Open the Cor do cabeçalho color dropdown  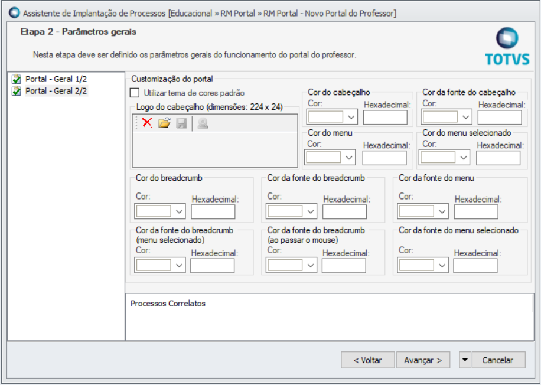tap(352, 117)
